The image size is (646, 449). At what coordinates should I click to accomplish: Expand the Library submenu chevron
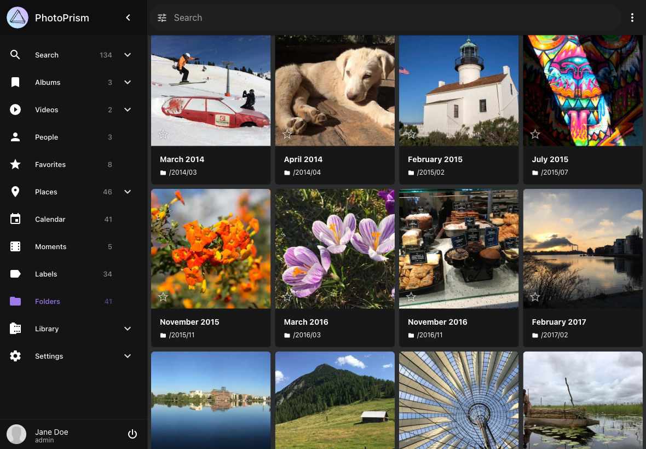click(128, 329)
